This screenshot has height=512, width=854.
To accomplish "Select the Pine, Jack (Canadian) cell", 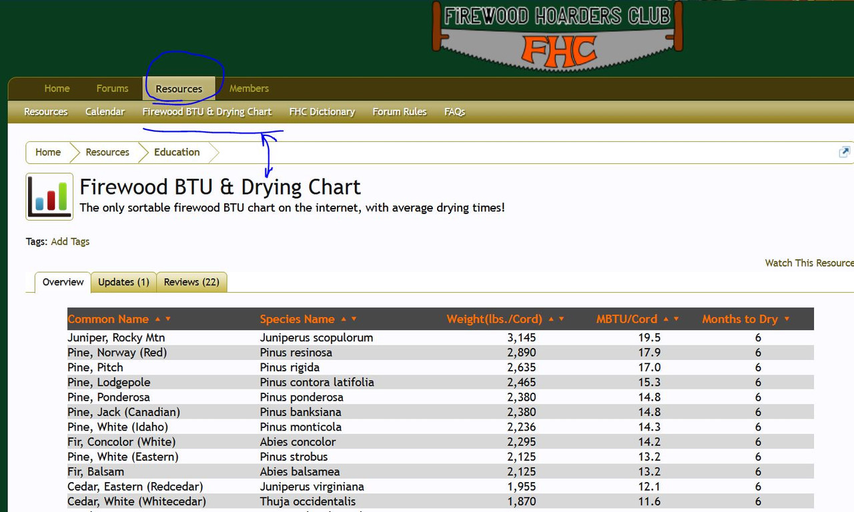I will [123, 412].
